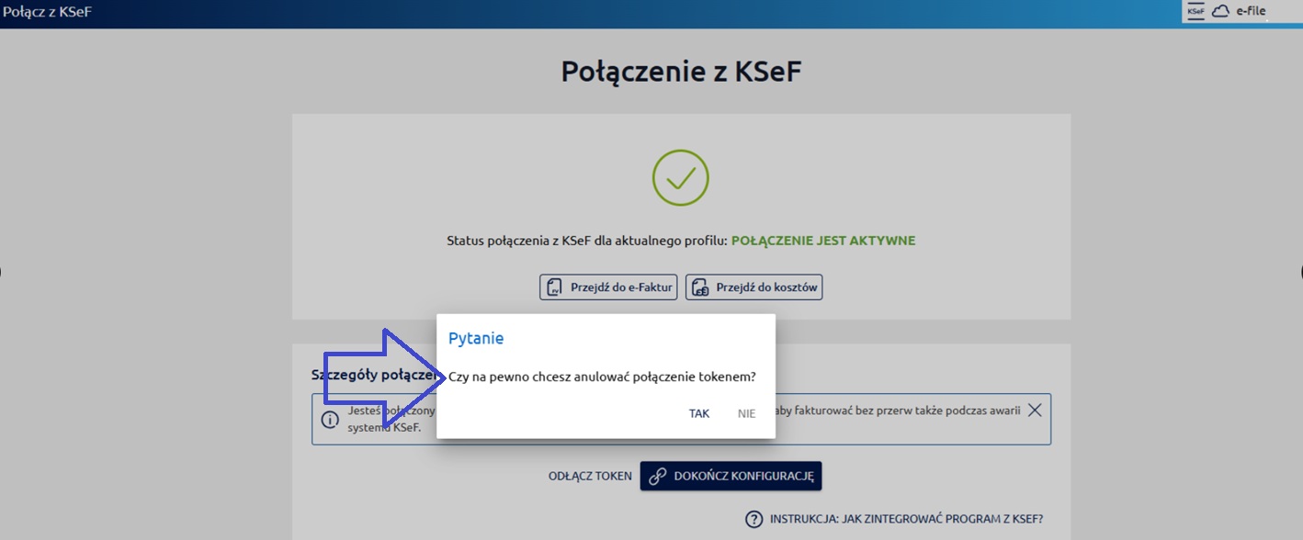
Task: Click the chain link icon
Action: 657,476
